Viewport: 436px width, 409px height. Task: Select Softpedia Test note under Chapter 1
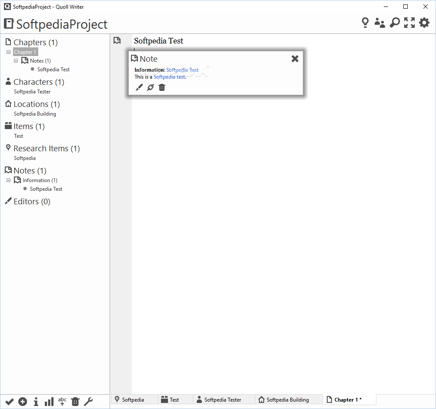point(54,70)
